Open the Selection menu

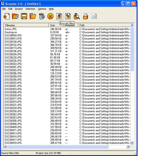coord(30,9)
